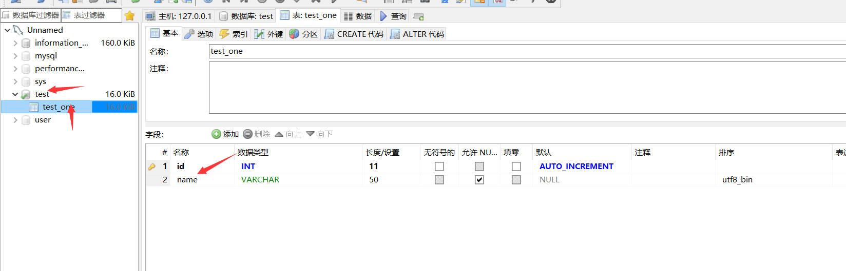
Task: Click the primary key icon on id row
Action: pos(151,166)
